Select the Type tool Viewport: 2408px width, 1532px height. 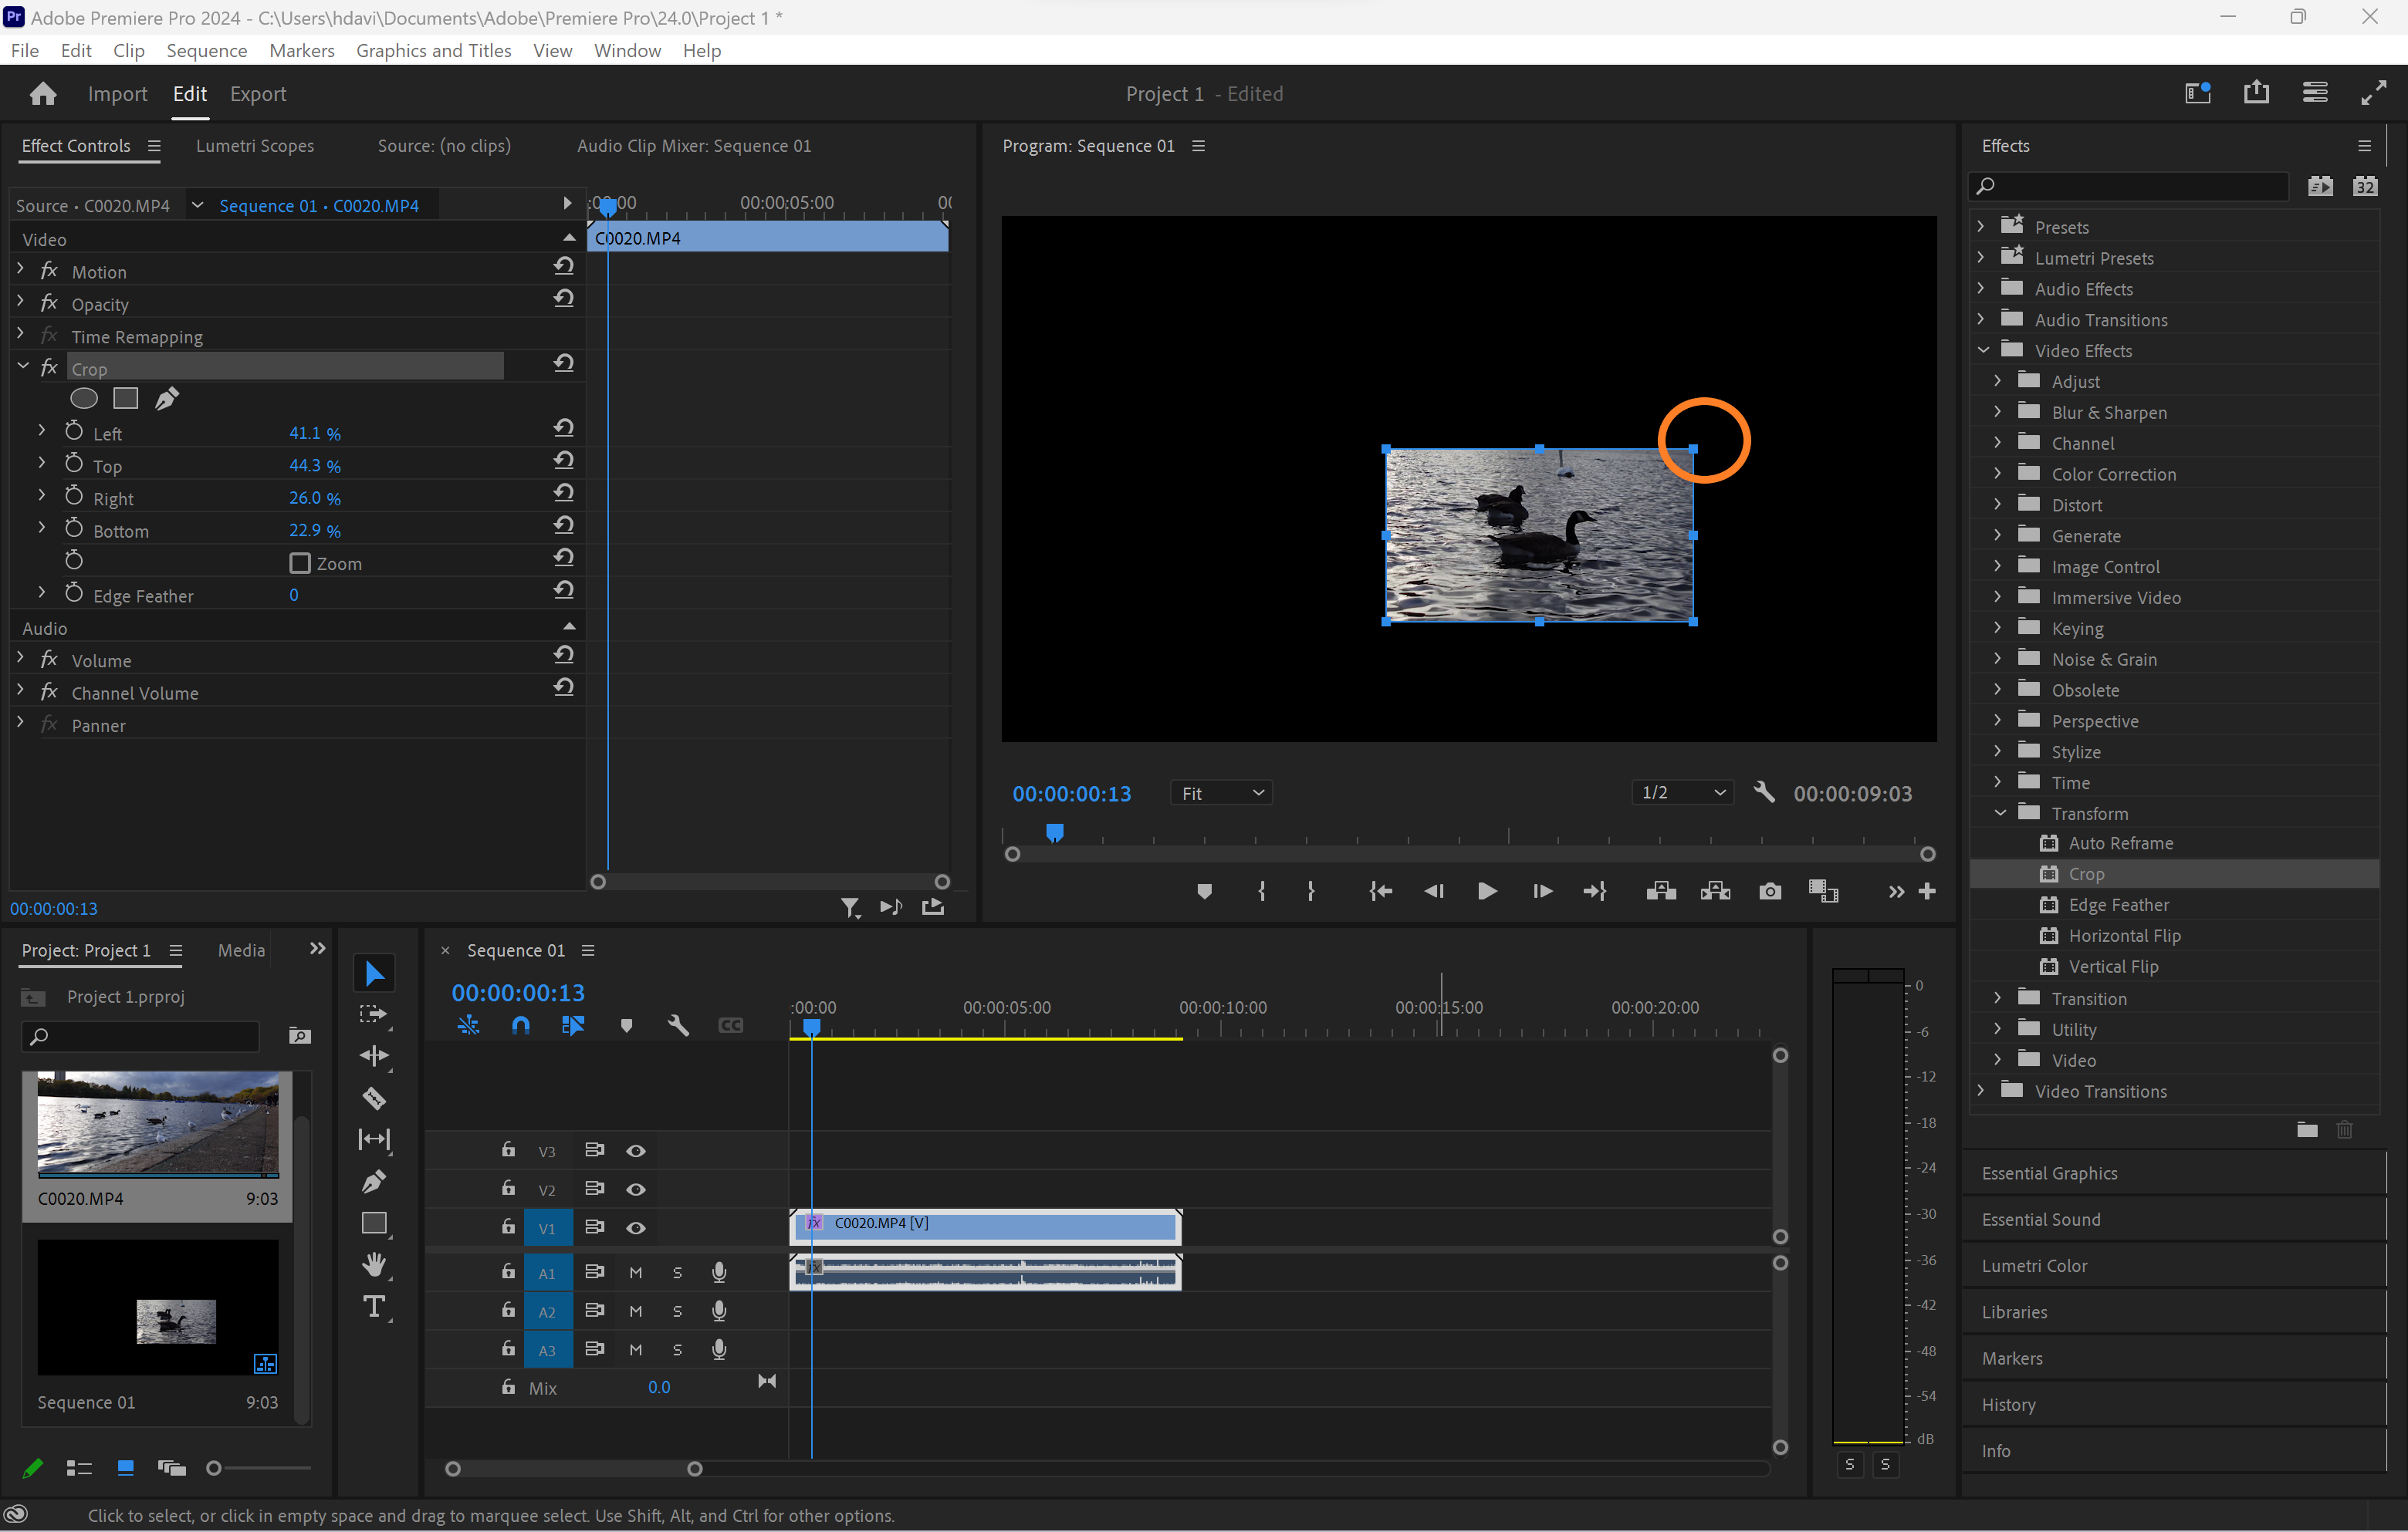point(374,1308)
